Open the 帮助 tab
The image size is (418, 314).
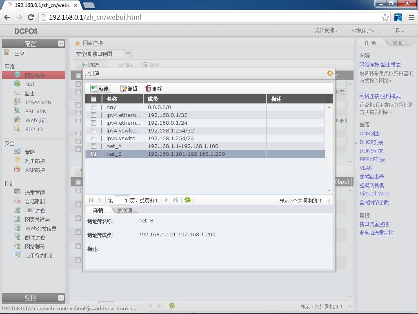point(398,43)
